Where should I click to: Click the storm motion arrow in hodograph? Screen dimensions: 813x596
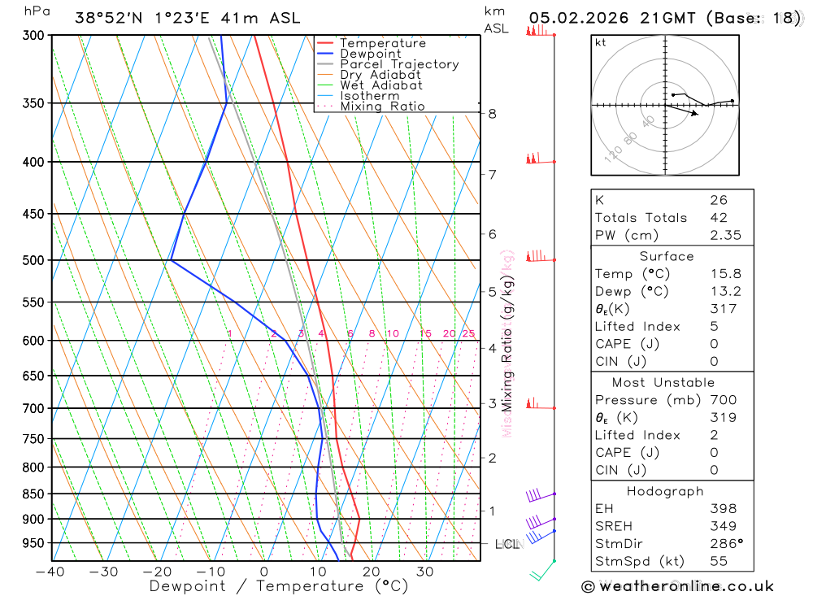[x=682, y=110]
